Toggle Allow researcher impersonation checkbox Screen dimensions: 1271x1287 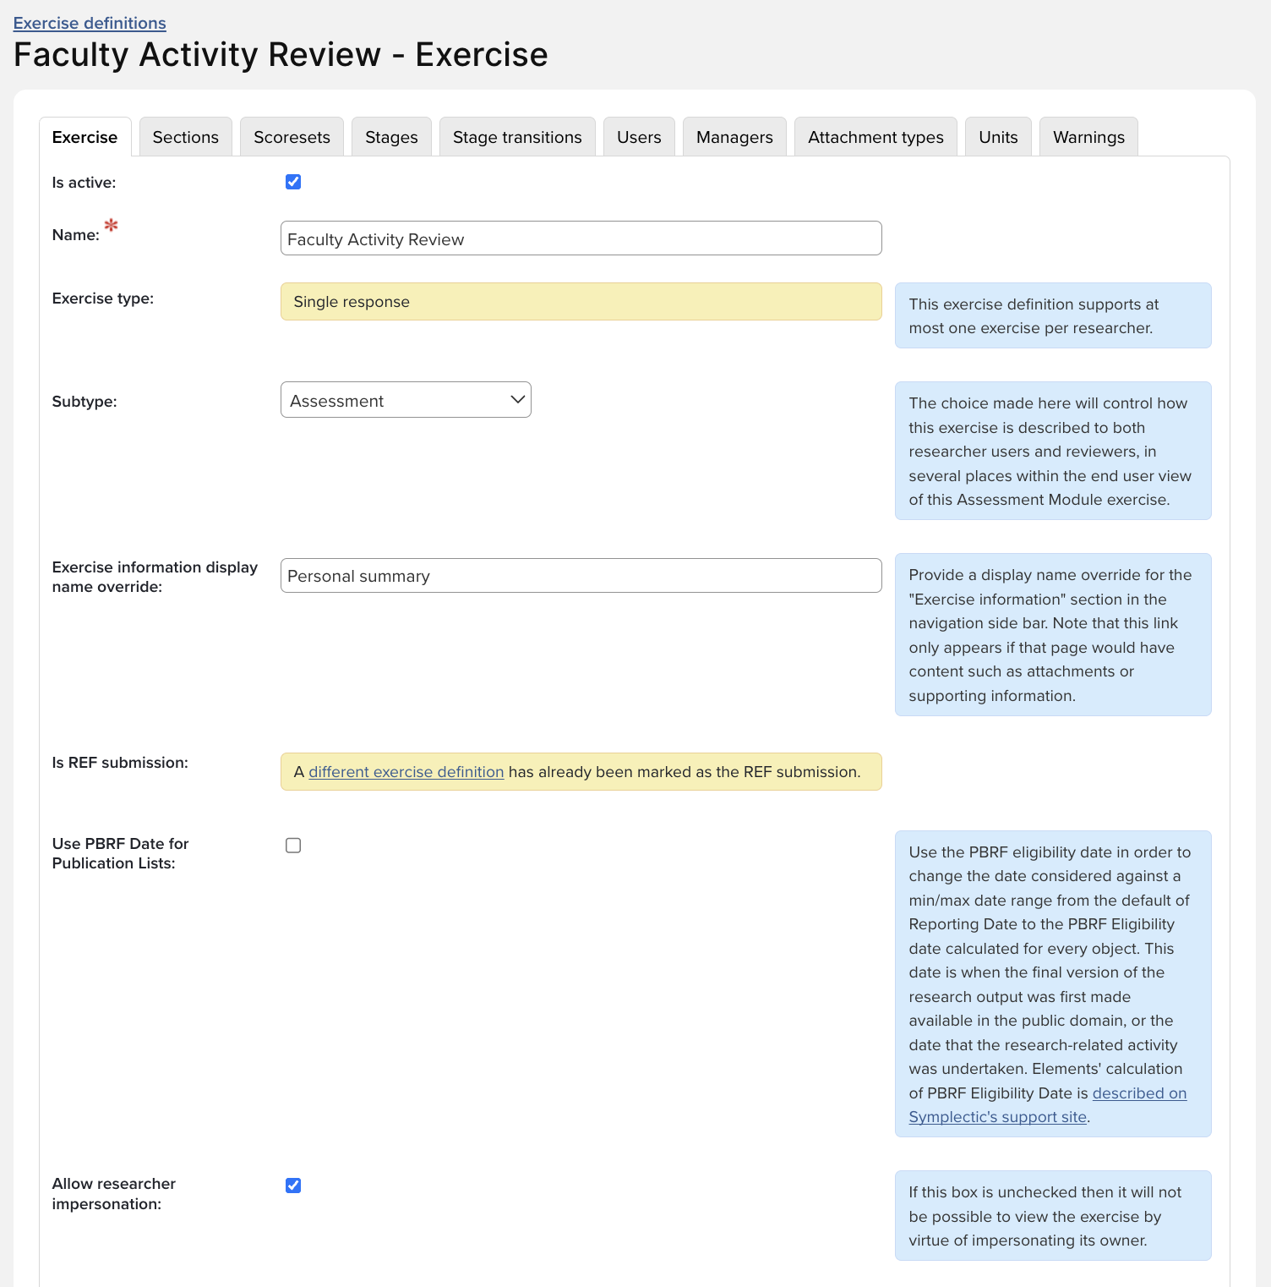click(x=293, y=1186)
